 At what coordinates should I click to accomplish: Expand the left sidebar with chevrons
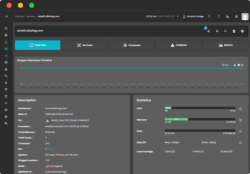click(x=6, y=16)
